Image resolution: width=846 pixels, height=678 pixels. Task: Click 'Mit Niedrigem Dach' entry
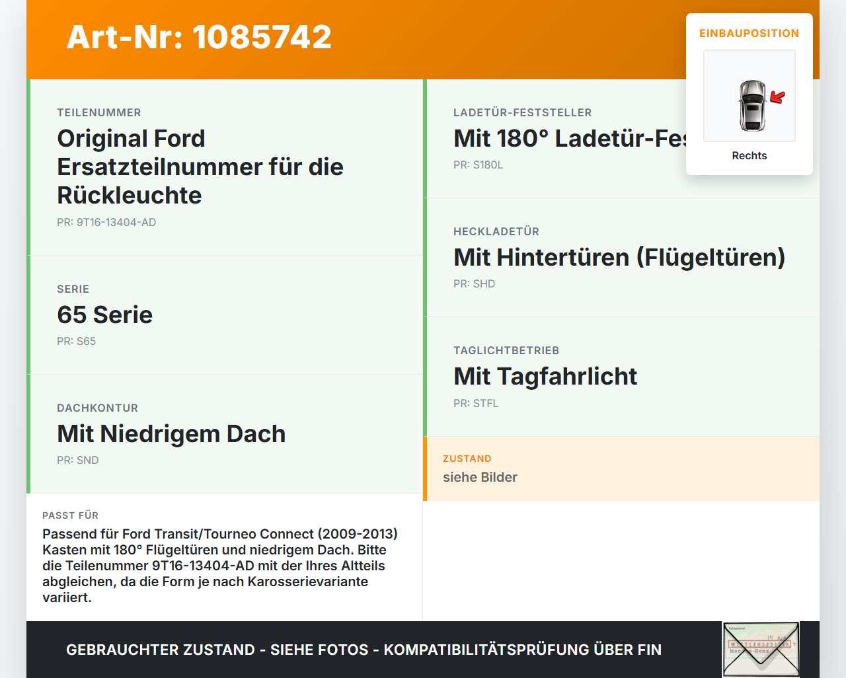click(x=171, y=433)
